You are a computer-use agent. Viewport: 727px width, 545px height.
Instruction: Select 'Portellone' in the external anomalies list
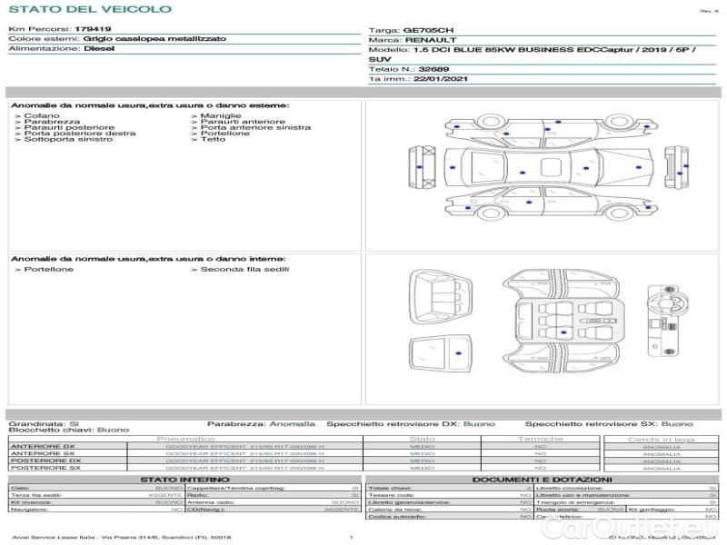224,134
